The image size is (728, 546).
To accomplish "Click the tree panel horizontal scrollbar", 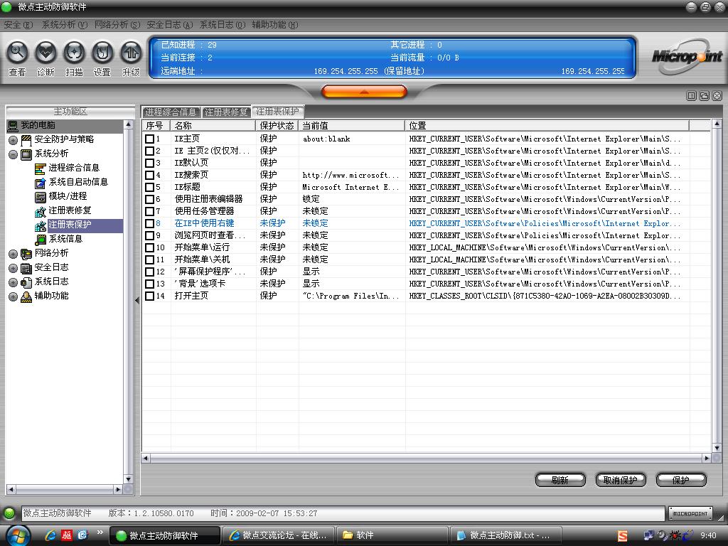I will (x=65, y=489).
